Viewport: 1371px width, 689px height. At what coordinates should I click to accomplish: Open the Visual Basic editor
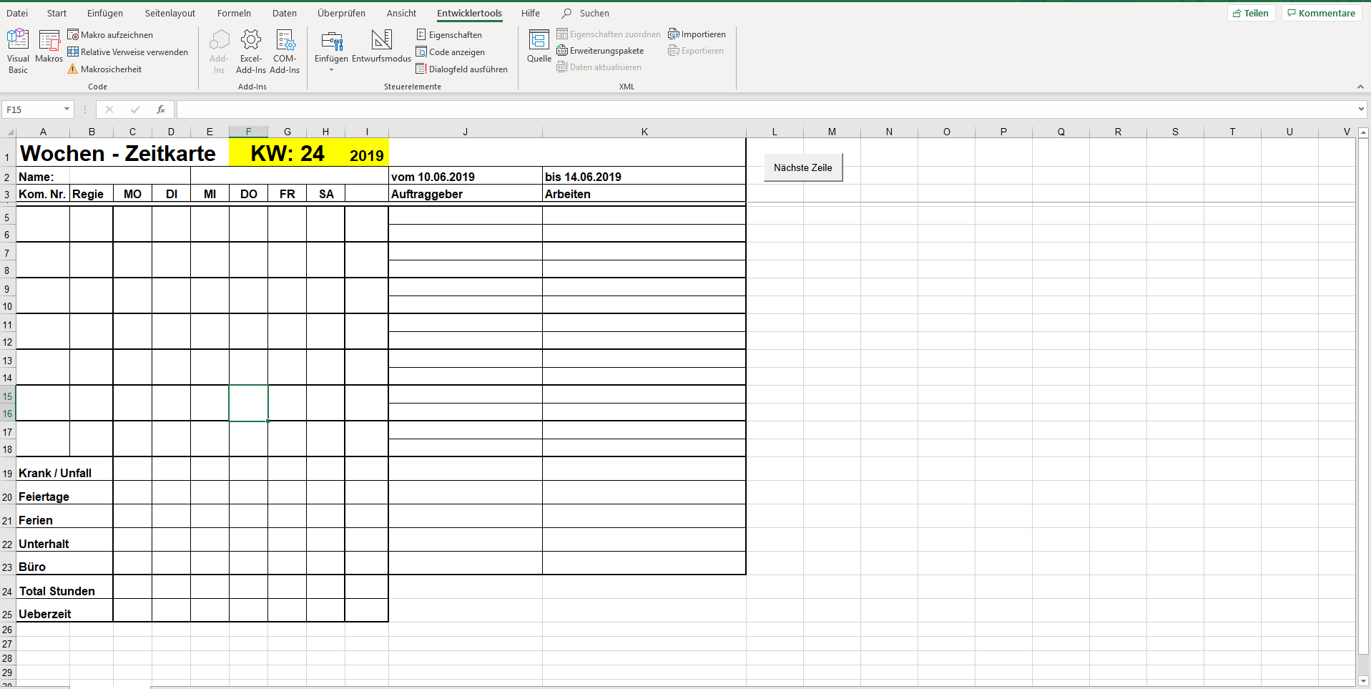18,51
